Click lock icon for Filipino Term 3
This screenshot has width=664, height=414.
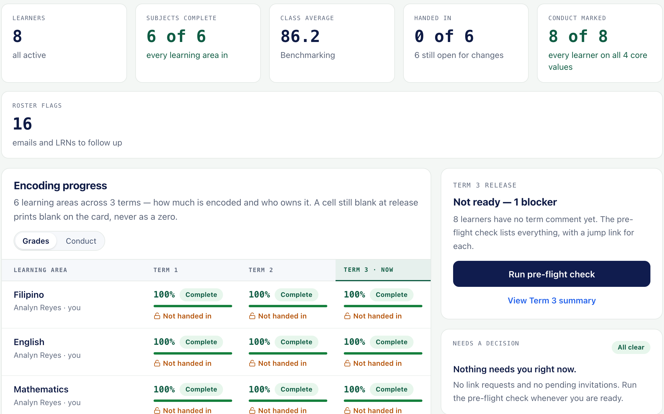click(347, 316)
